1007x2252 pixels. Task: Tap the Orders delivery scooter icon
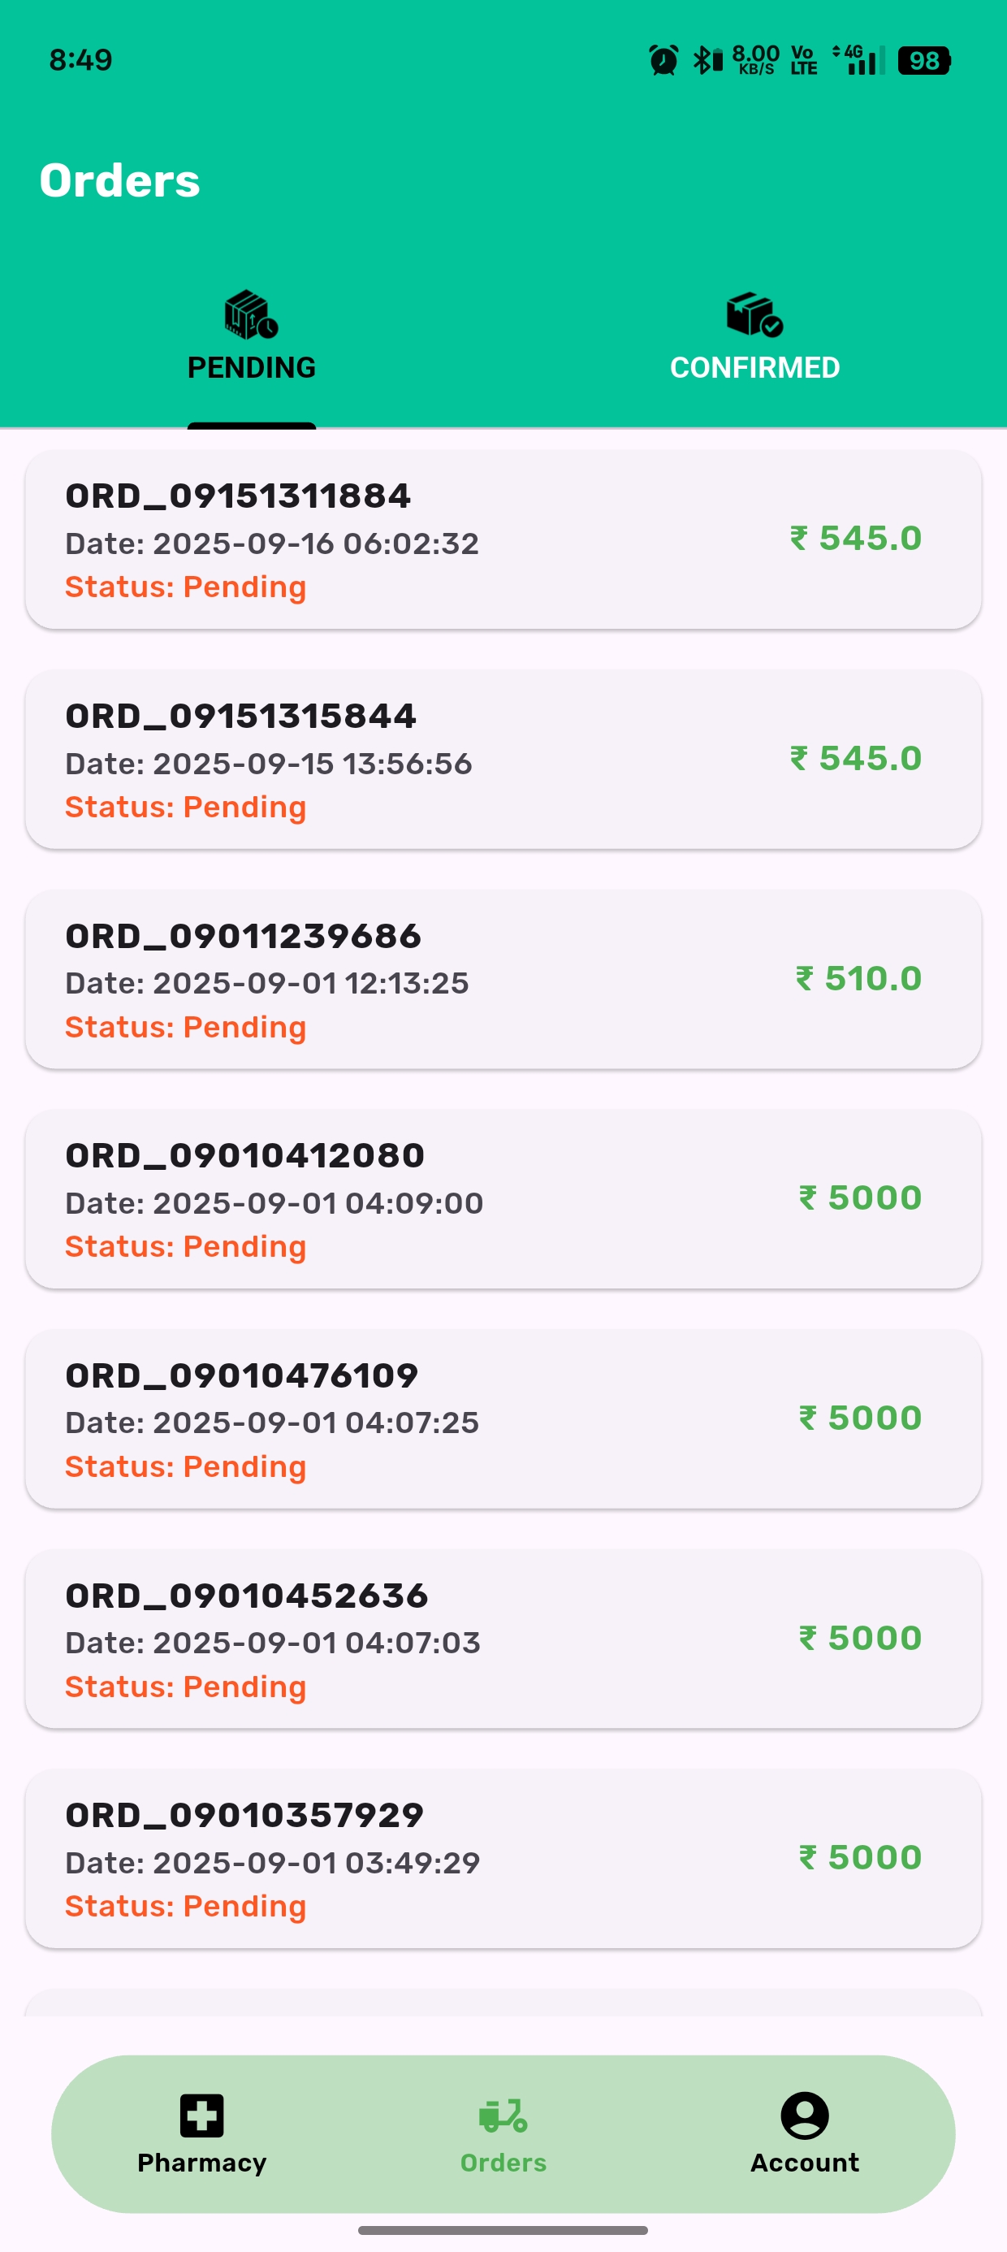(x=503, y=2116)
